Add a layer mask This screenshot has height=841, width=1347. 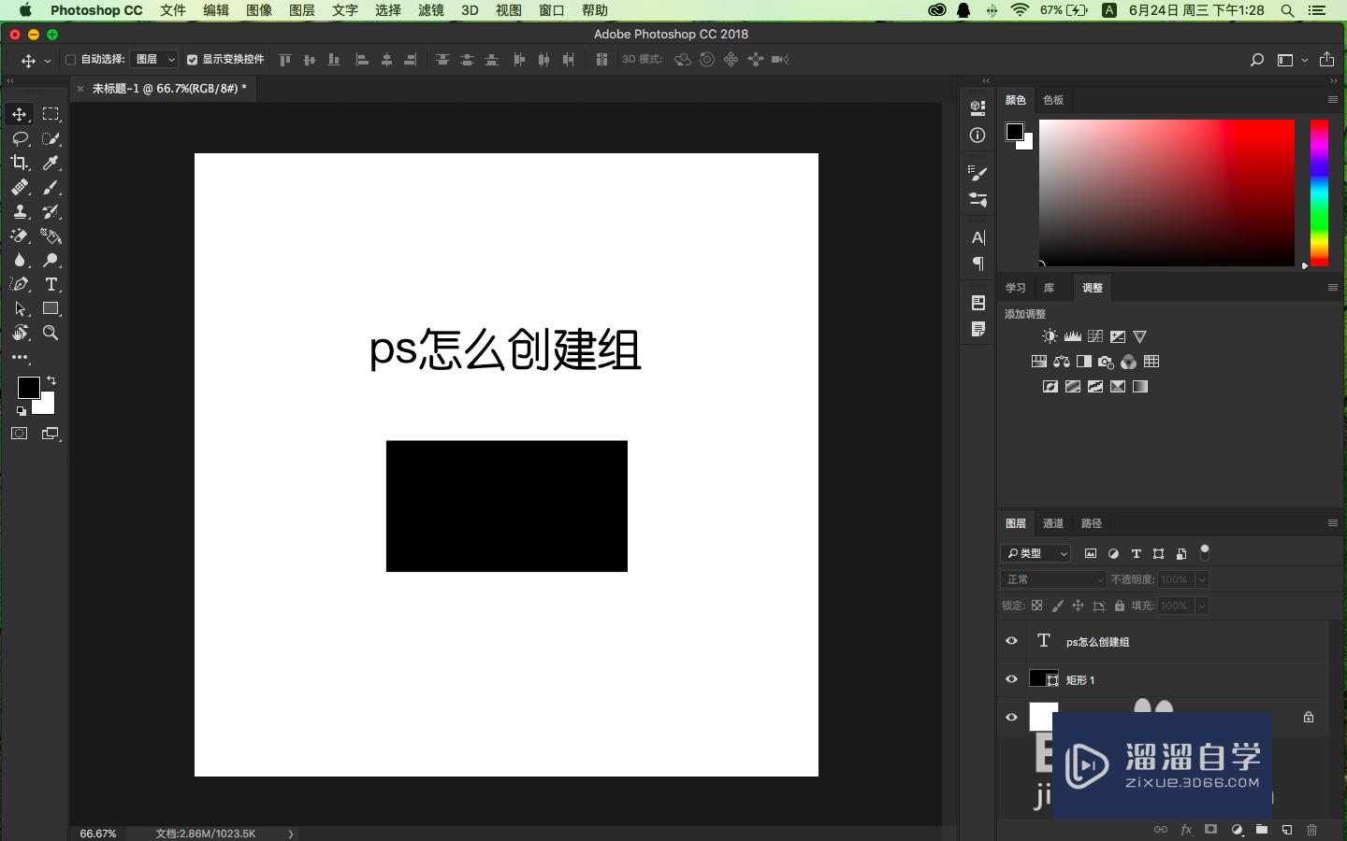(1211, 829)
